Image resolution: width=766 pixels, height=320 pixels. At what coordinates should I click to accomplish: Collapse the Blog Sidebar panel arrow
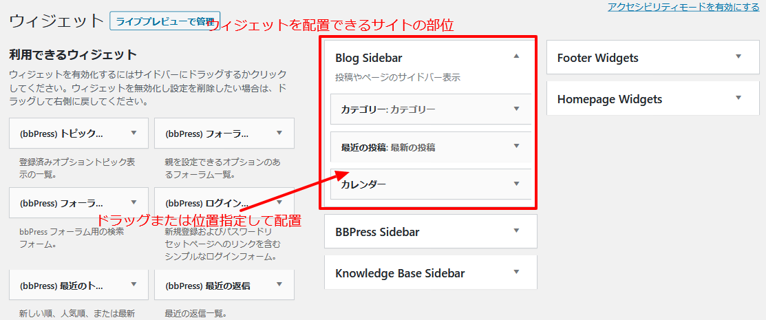[516, 56]
